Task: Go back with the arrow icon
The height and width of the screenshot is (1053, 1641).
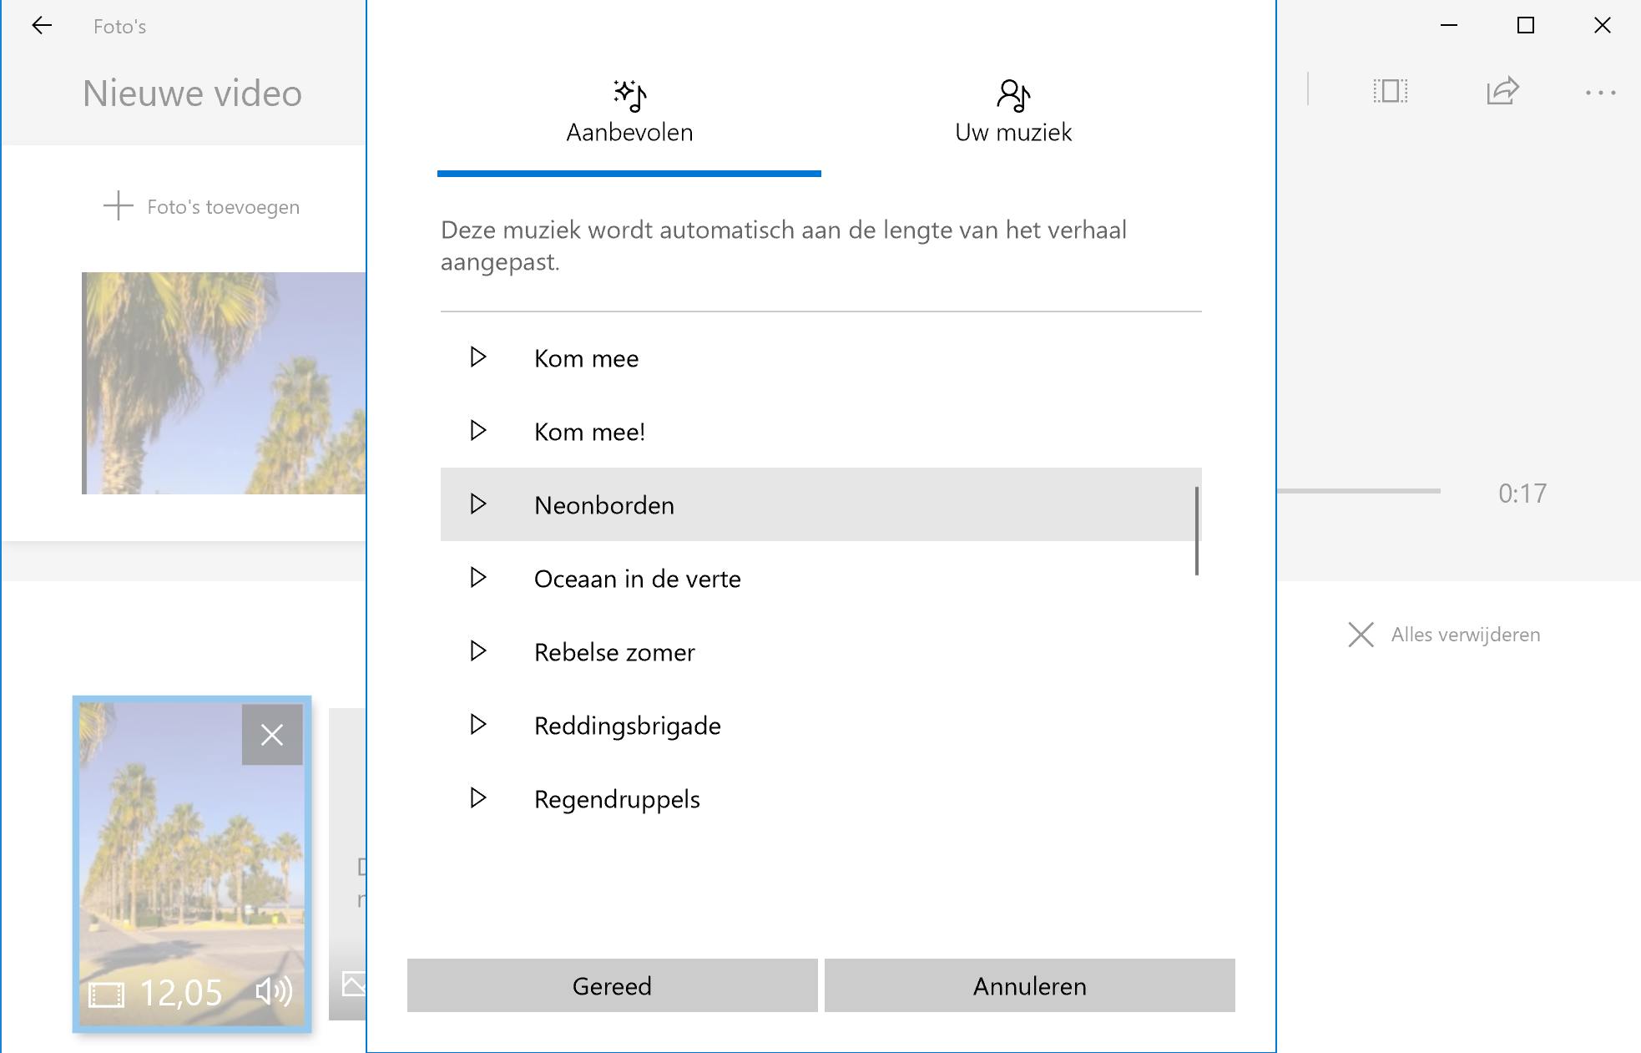Action: coord(42,26)
